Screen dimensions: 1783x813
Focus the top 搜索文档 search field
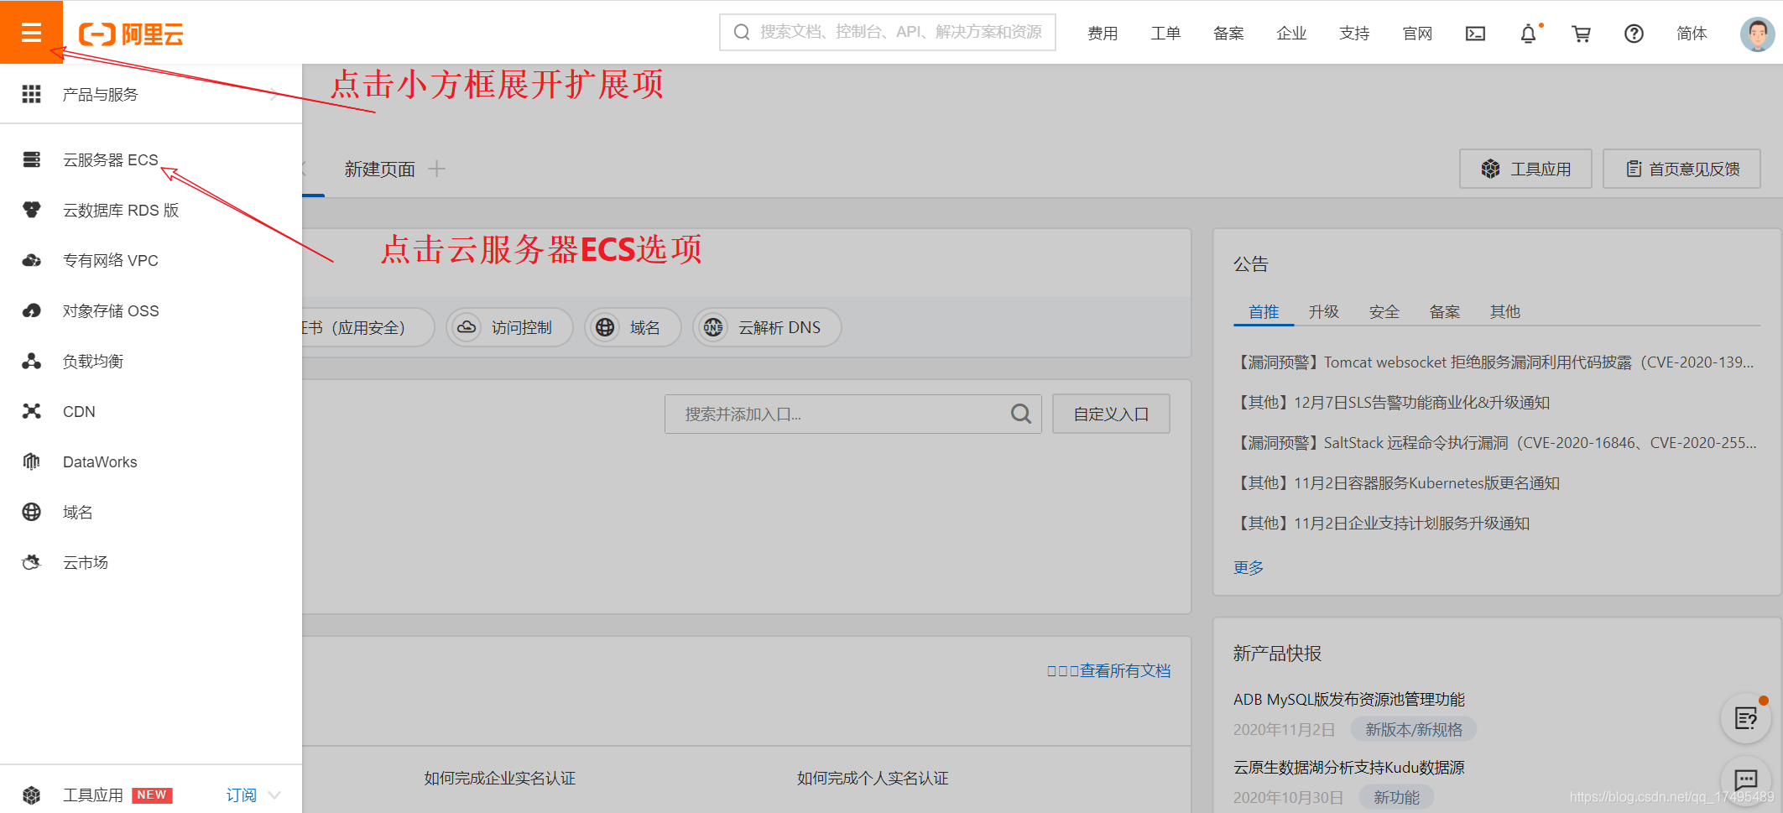[888, 32]
